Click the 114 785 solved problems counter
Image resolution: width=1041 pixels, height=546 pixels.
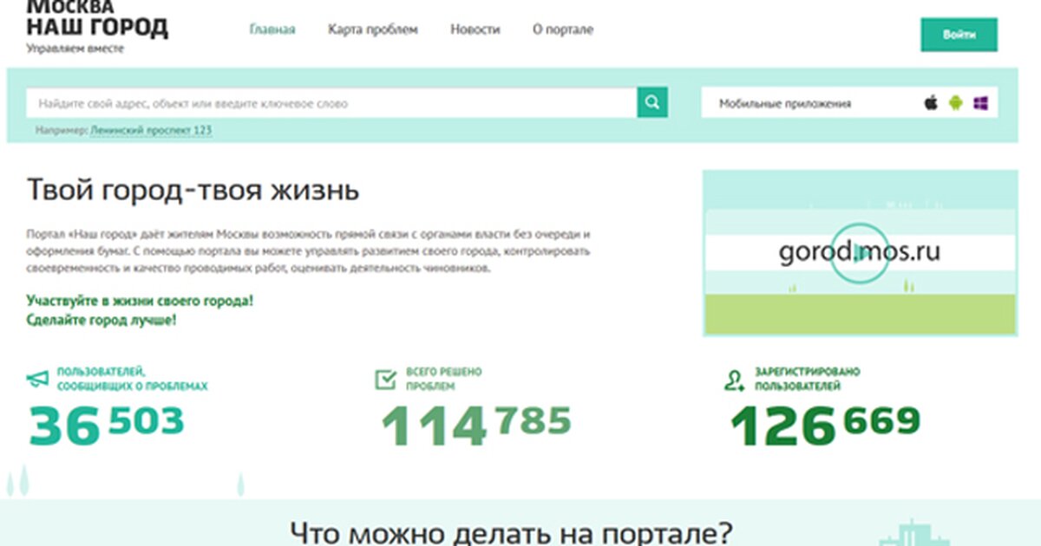[x=475, y=425]
